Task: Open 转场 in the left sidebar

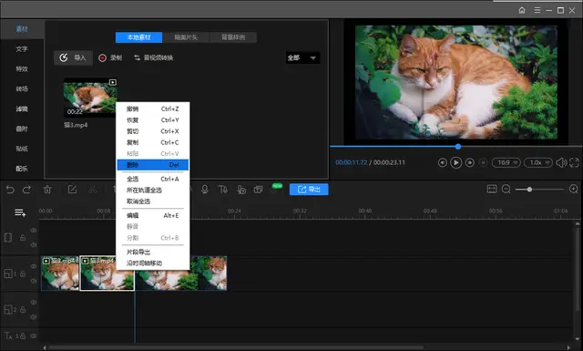Action: [22, 89]
